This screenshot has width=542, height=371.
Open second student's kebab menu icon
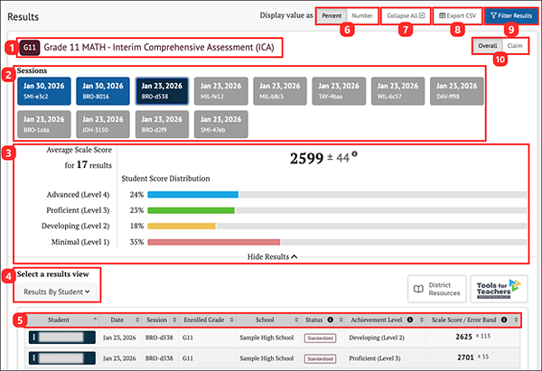coord(34,357)
